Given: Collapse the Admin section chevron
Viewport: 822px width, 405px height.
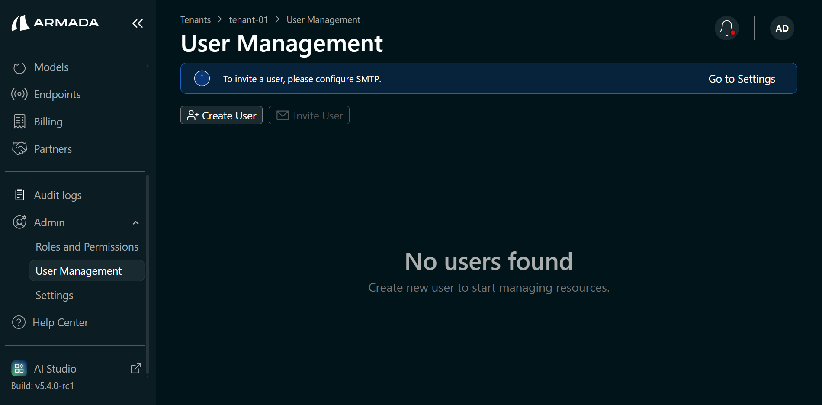Looking at the screenshot, I should click(136, 223).
